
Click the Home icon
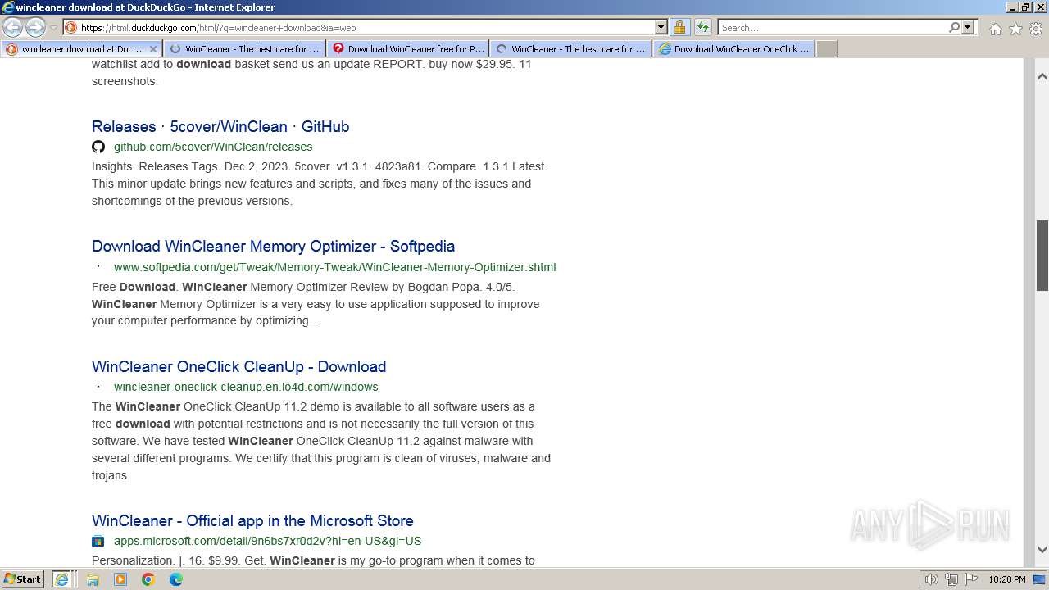click(x=995, y=29)
